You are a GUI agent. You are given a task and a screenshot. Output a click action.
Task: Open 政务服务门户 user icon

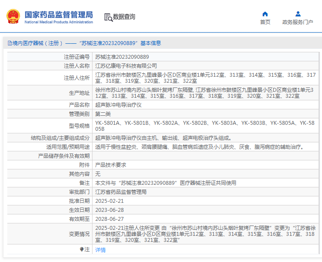tap(298, 14)
